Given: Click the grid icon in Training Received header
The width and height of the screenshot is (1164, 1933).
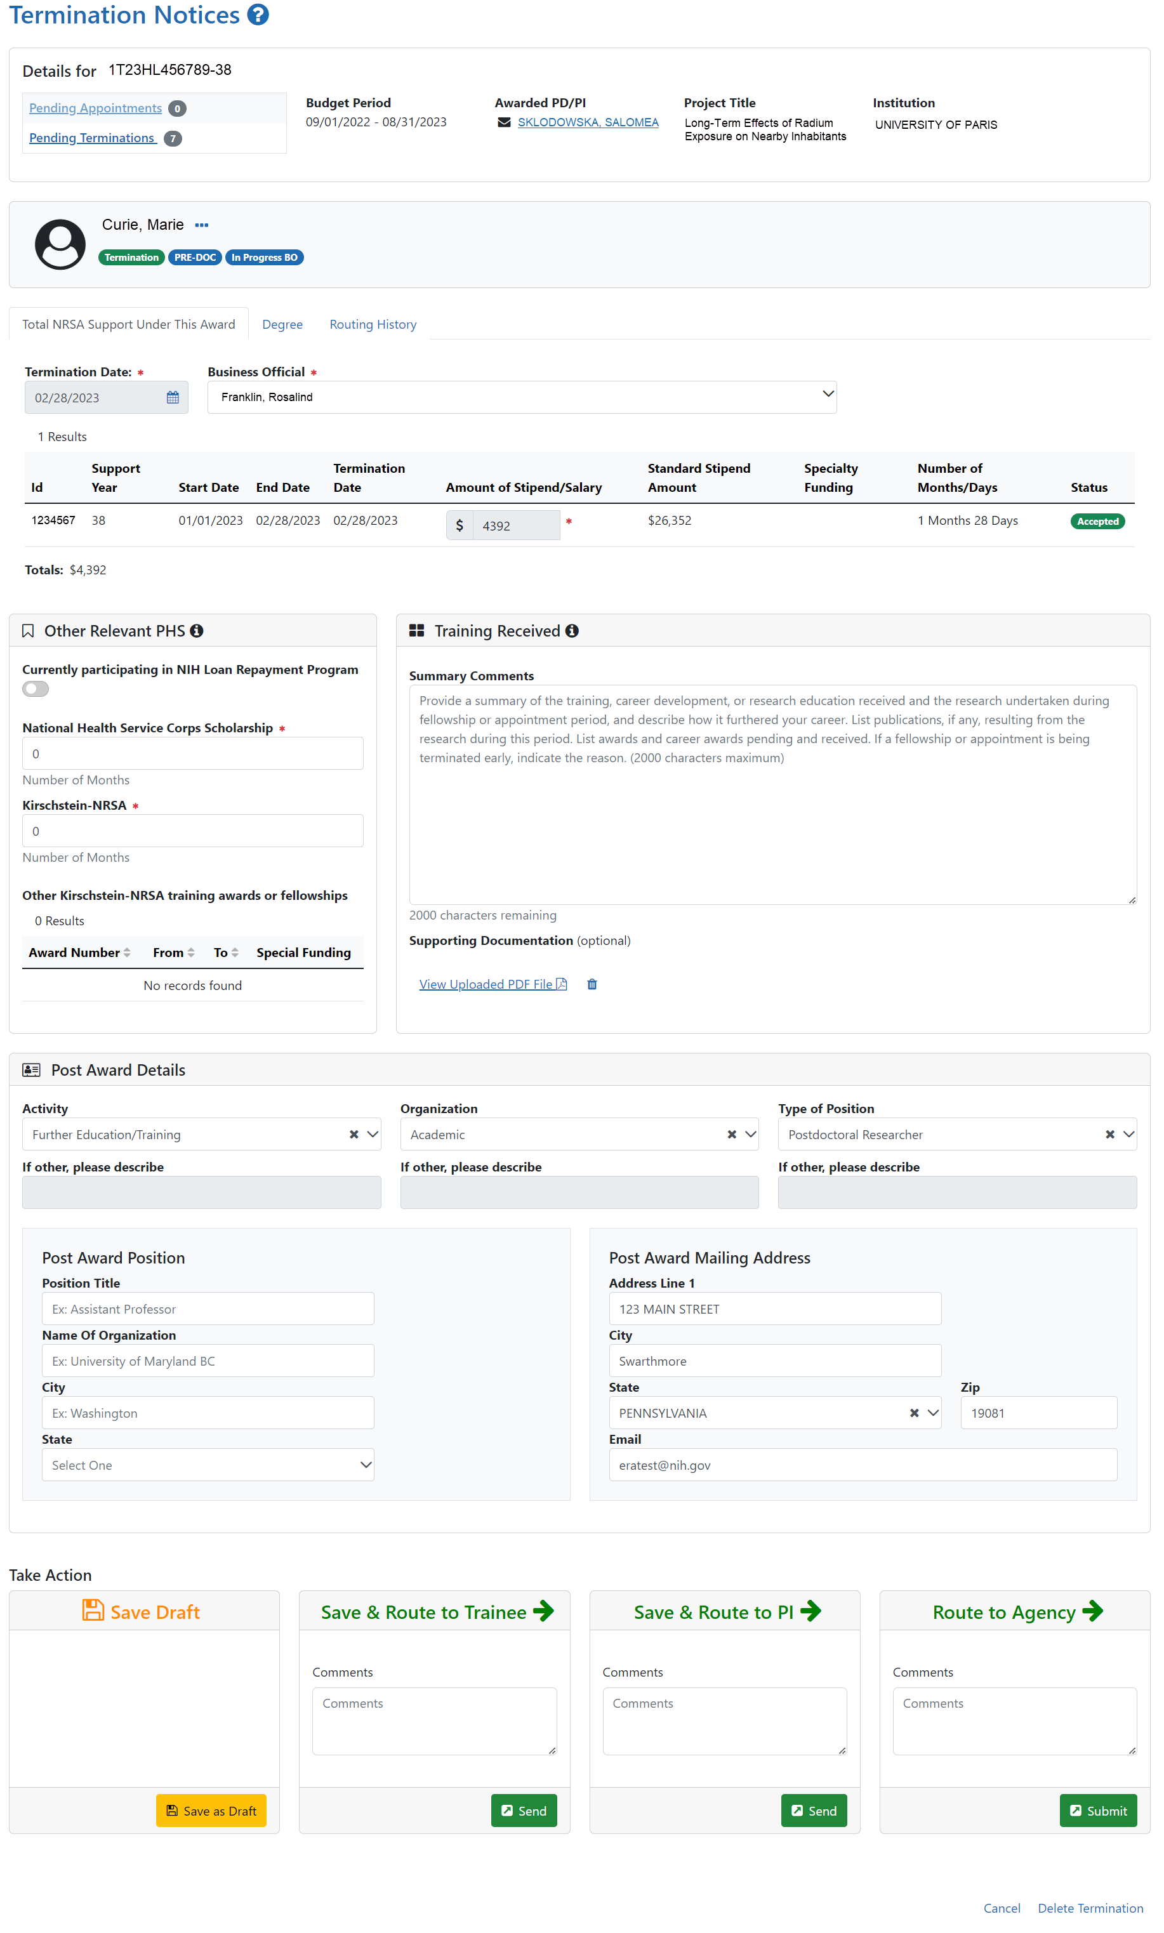Looking at the screenshot, I should (x=416, y=631).
